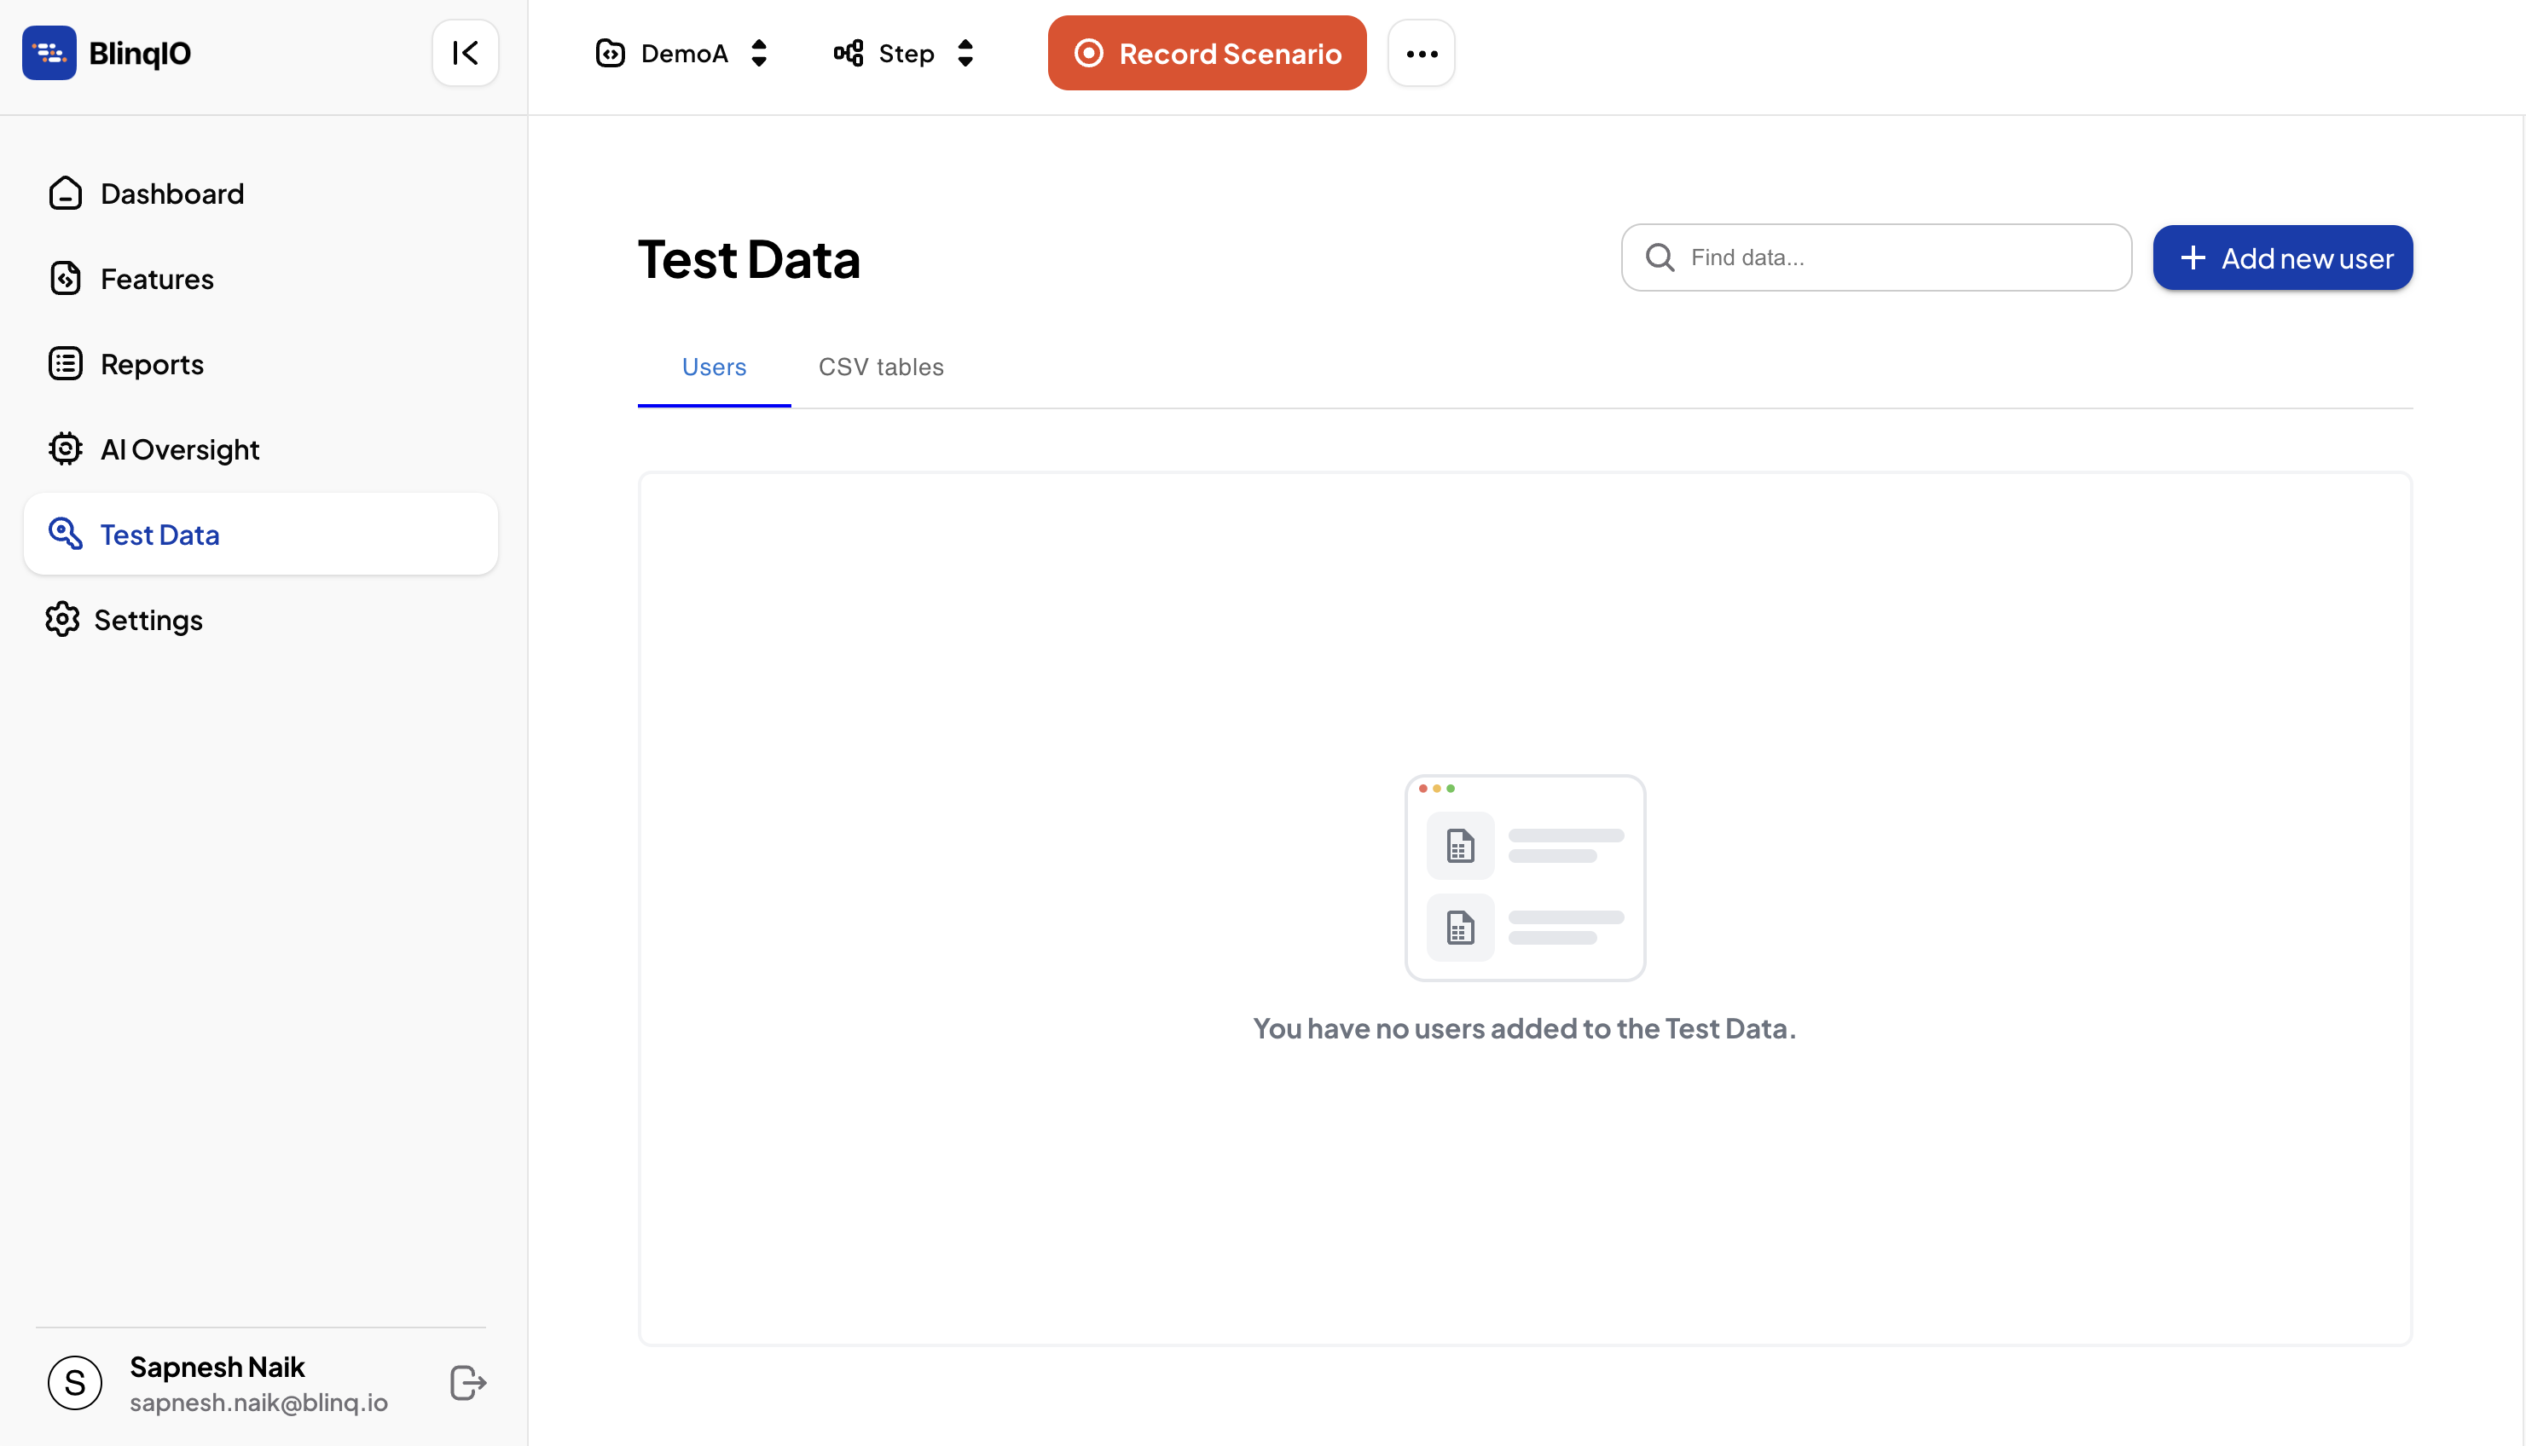The width and height of the screenshot is (2526, 1446).
Task: Select the Users tab
Action: click(x=713, y=366)
